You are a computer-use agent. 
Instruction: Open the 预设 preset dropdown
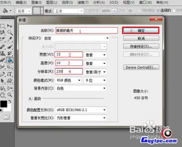click(76, 38)
